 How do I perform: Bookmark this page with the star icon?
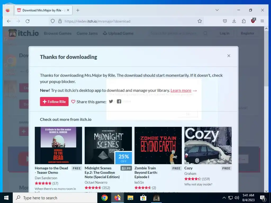click(200, 21)
